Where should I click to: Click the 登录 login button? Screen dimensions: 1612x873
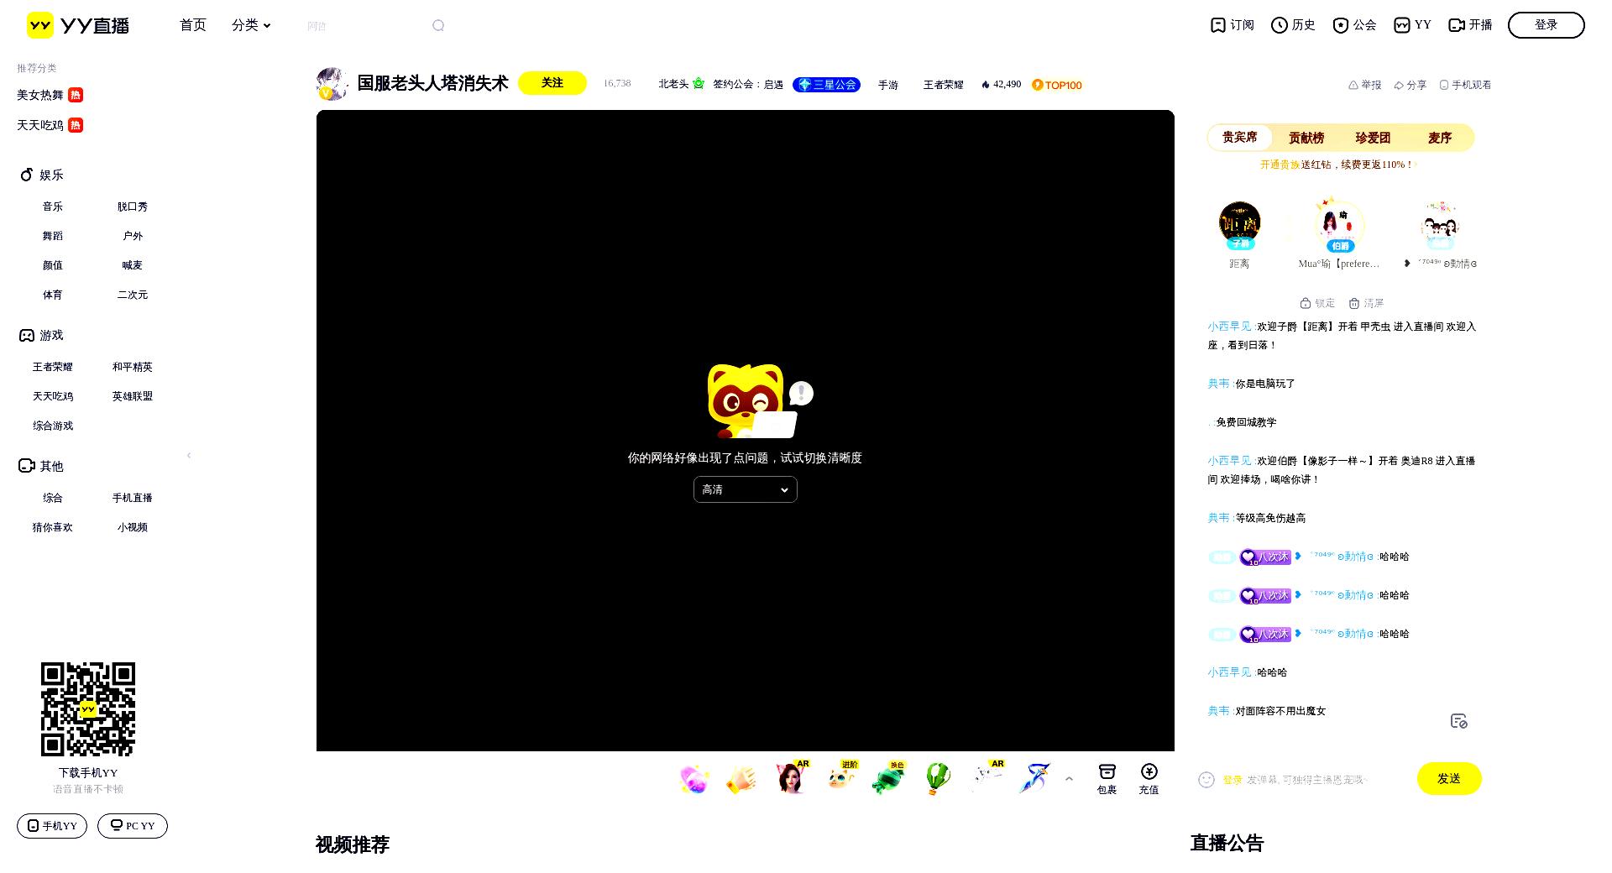(x=1547, y=25)
